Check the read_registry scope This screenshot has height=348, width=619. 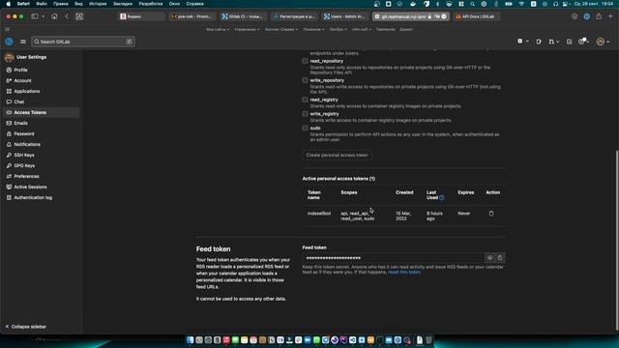[305, 100]
